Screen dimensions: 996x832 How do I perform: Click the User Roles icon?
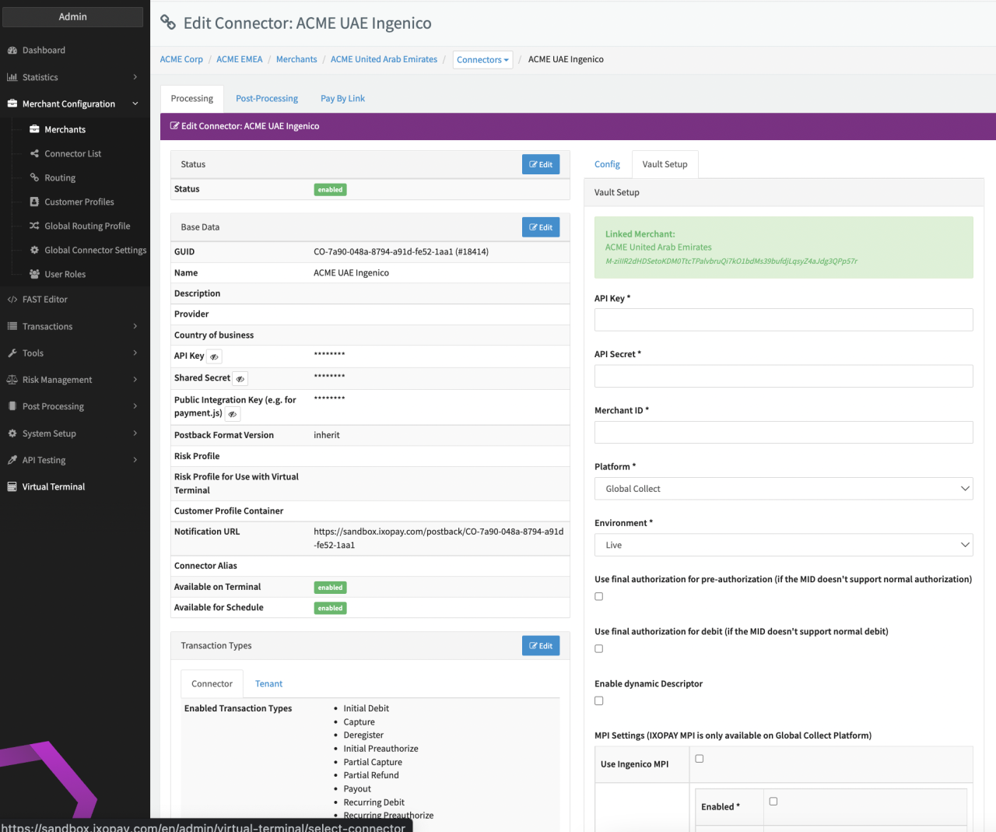tap(34, 274)
